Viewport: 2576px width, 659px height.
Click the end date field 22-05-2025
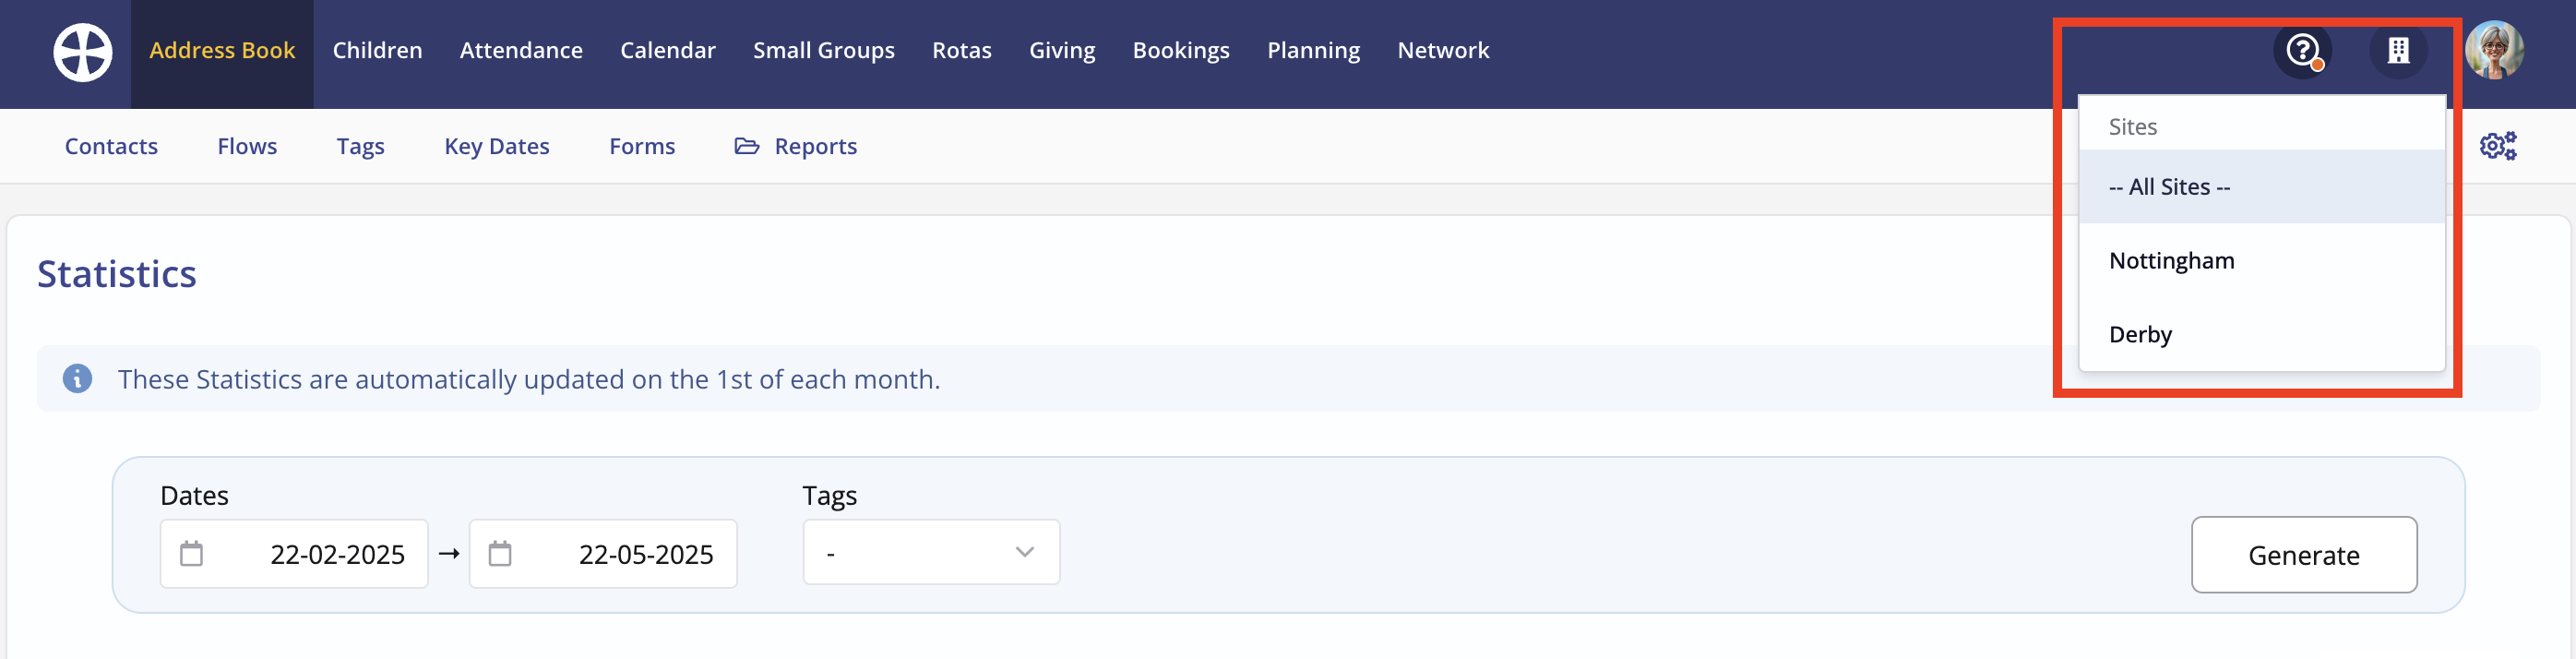pyautogui.click(x=603, y=553)
